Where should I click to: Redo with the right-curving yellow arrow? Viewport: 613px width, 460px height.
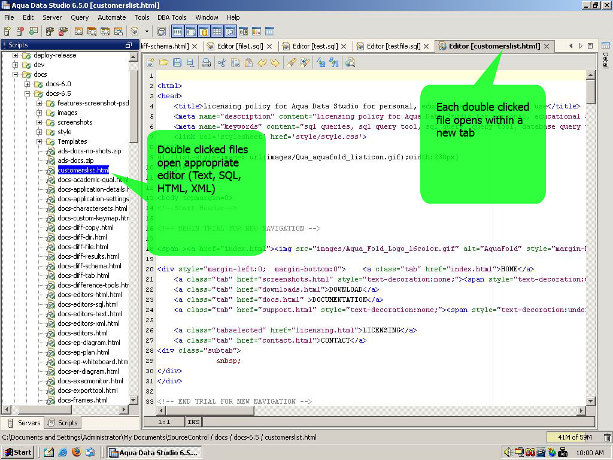pyautogui.click(x=275, y=62)
